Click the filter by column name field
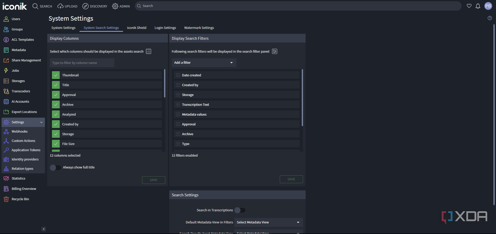This screenshot has height=234, width=496. [82, 63]
